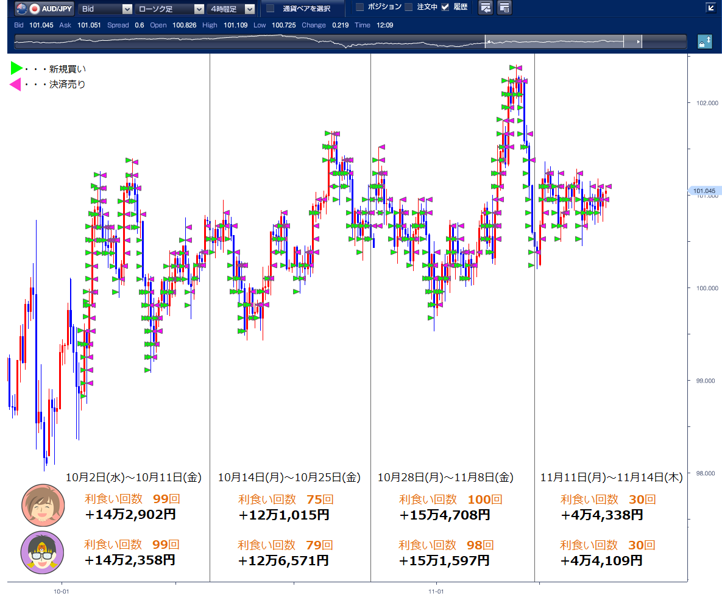Click the Bid value 101.045
Screen dimensions: 722x603
[x=41, y=26]
